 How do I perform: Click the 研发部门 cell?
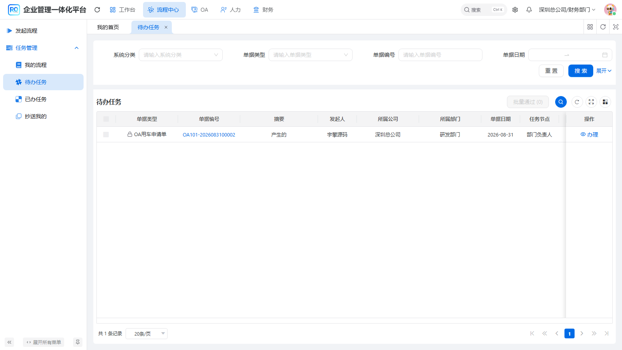(450, 135)
